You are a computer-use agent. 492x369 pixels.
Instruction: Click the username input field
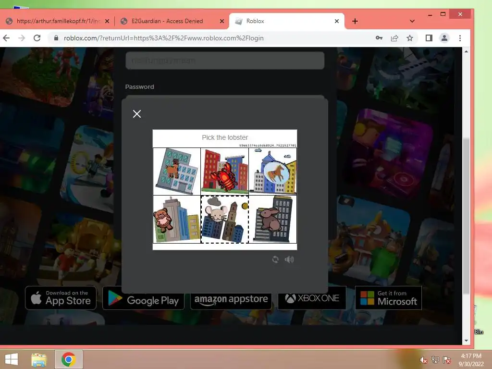click(x=225, y=60)
